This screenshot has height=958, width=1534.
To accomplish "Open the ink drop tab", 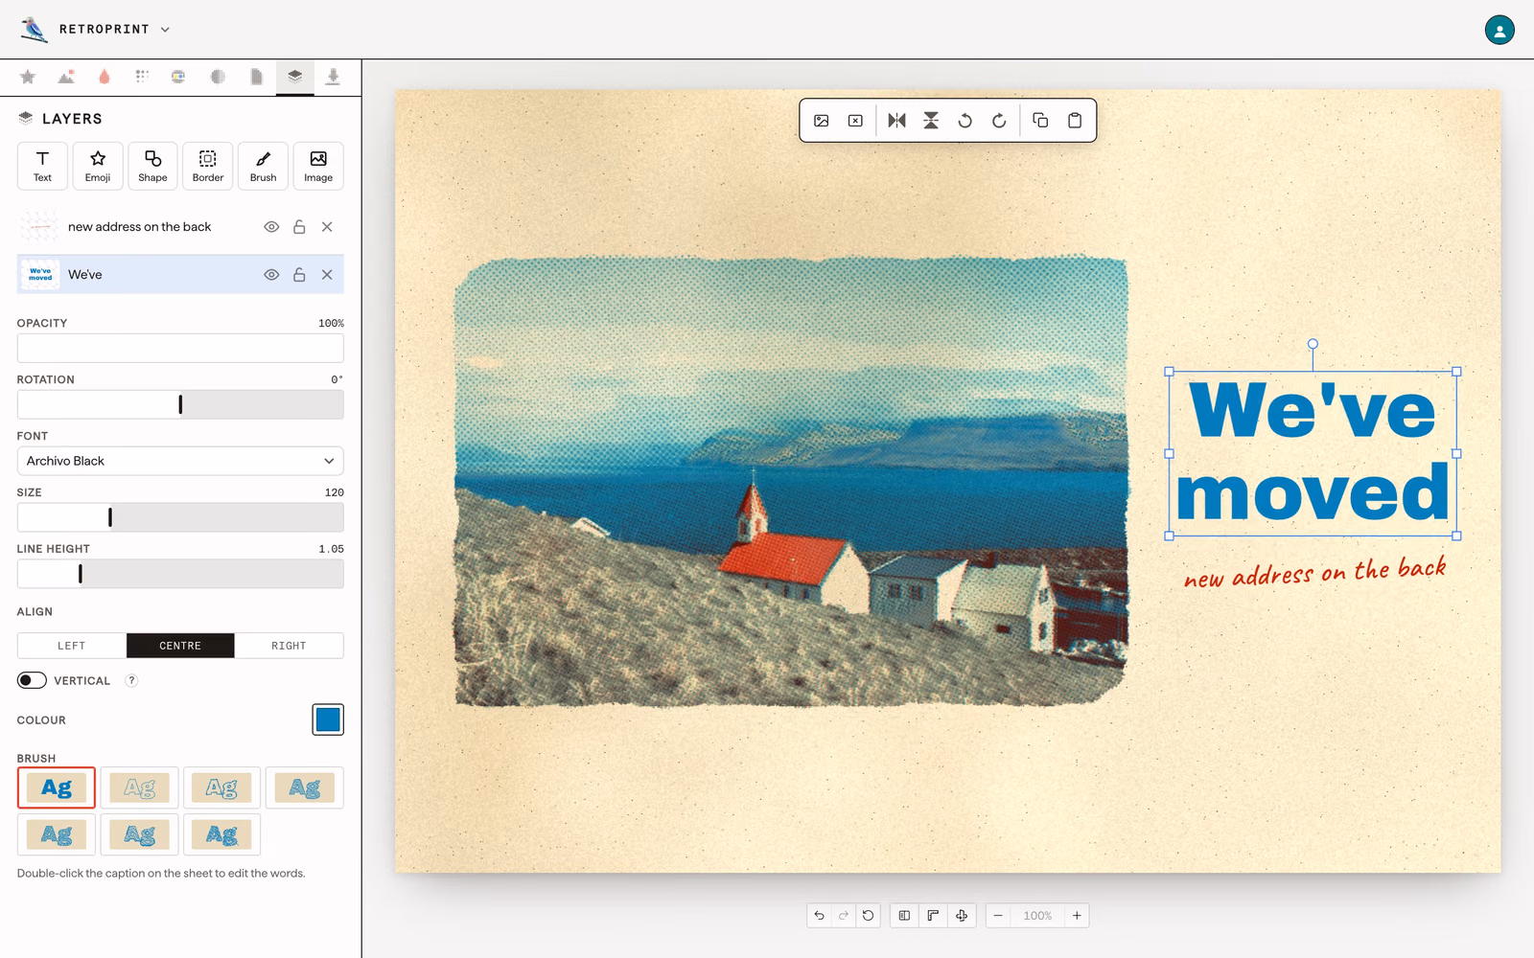I will click(x=105, y=77).
